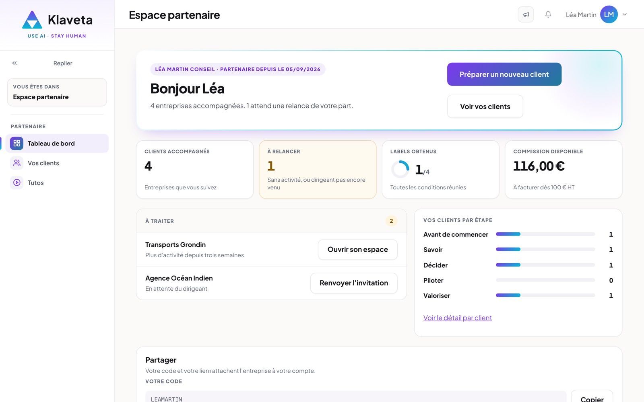The width and height of the screenshot is (644, 402).
Task: Click the Piloter progress bar
Action: [x=545, y=280]
